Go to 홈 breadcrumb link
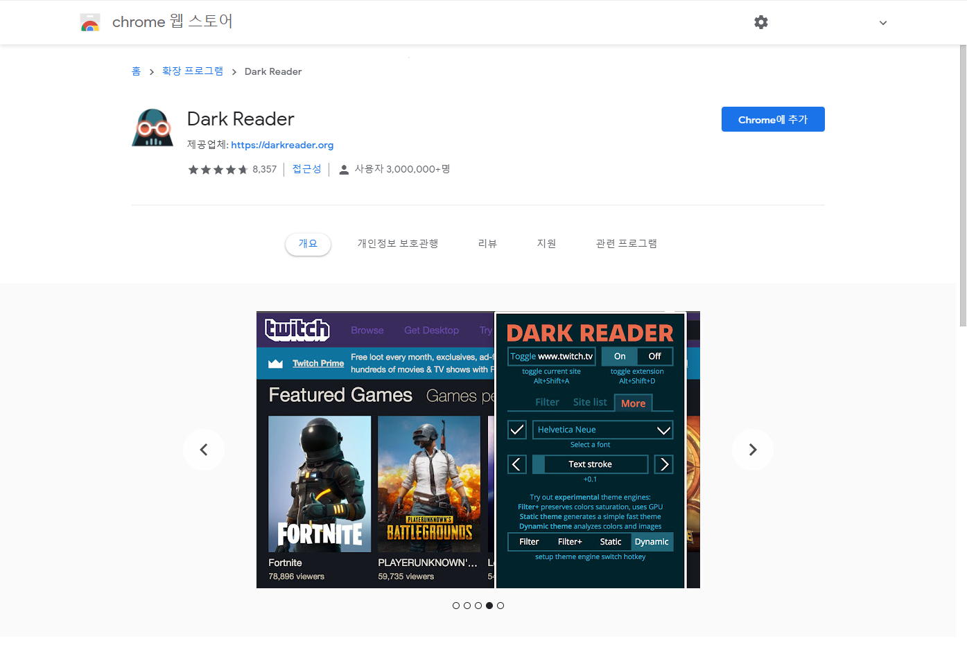The width and height of the screenshot is (967, 652). [136, 71]
